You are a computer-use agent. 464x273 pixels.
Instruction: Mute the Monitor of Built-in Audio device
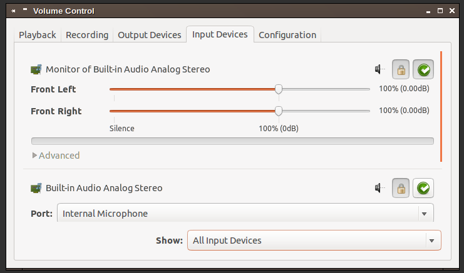379,69
